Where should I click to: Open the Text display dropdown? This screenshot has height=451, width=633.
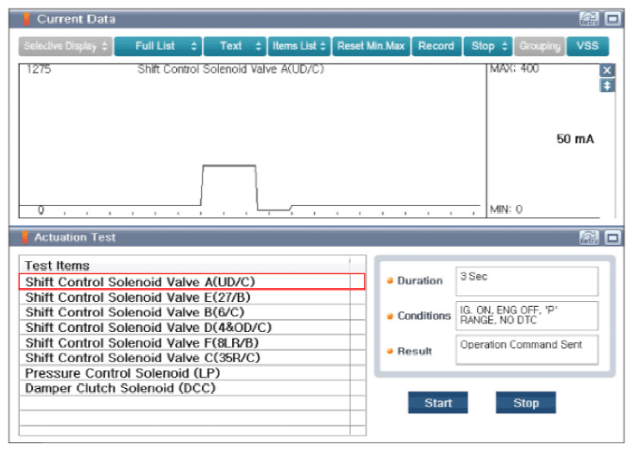235,46
